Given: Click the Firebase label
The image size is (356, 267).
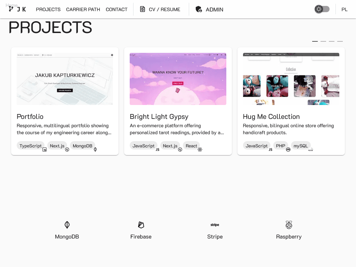Looking at the screenshot, I should [x=141, y=236].
